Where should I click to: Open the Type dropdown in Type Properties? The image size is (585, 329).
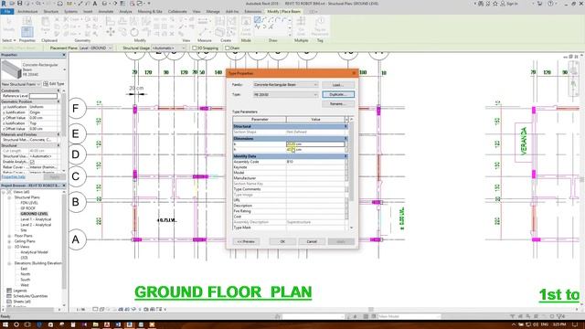click(285, 95)
